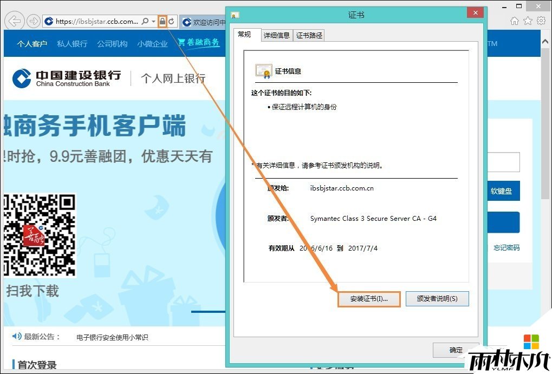
Task: Switch to the 详细信息 tab
Action: coord(276,35)
